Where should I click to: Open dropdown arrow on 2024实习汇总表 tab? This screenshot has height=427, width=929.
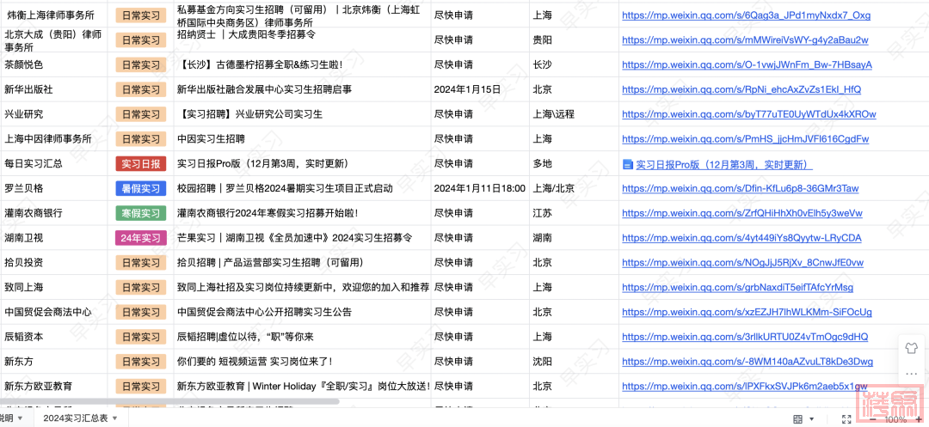[115, 418]
